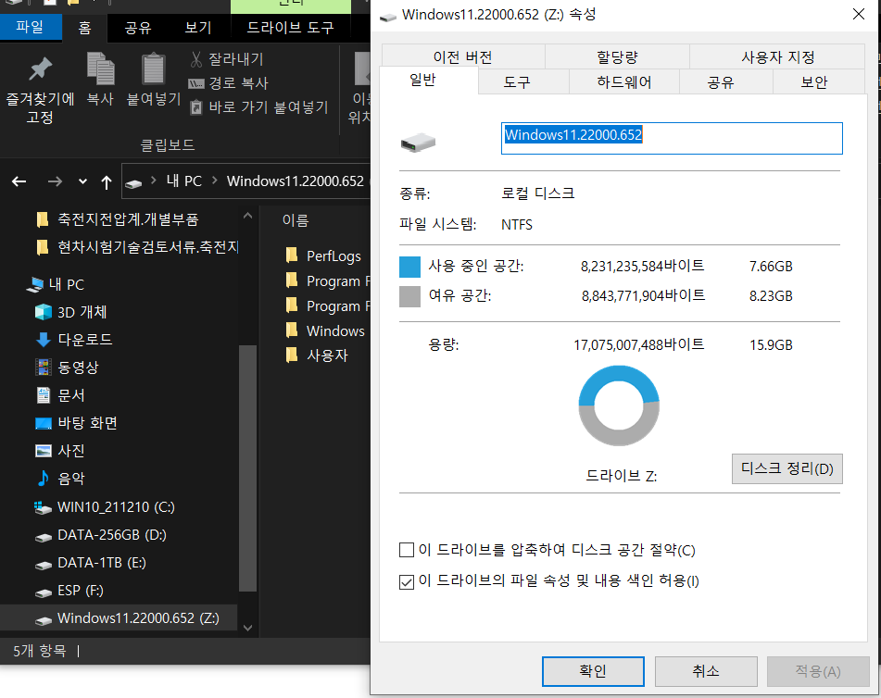Click the 다운로드 arrow icon in sidebar
This screenshot has height=698, width=881.
44,339
